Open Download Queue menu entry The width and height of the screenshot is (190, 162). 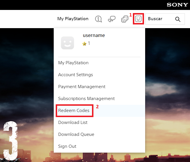(76, 134)
